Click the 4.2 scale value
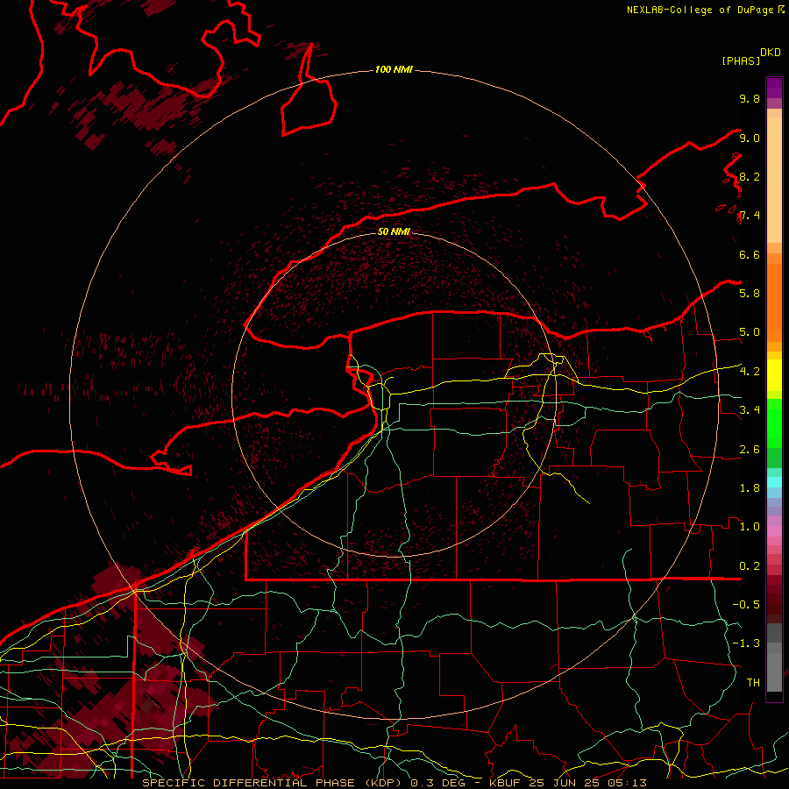The image size is (789, 789). pos(750,371)
